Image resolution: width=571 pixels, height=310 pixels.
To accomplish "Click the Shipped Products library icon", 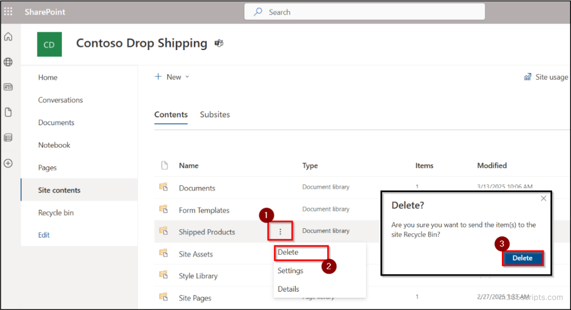I will point(163,231).
